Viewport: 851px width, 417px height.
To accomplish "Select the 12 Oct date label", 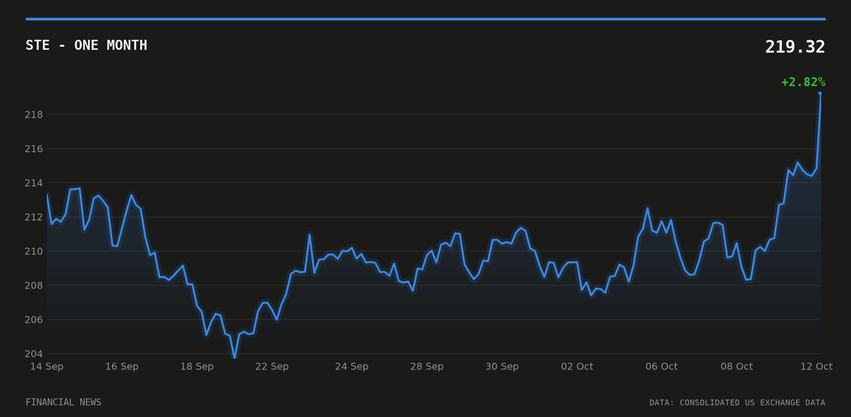I will coord(816,366).
